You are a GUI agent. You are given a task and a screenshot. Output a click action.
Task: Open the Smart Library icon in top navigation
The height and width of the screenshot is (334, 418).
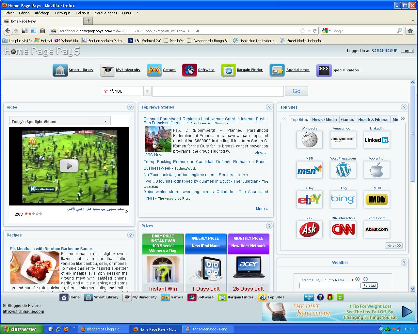(x=60, y=70)
